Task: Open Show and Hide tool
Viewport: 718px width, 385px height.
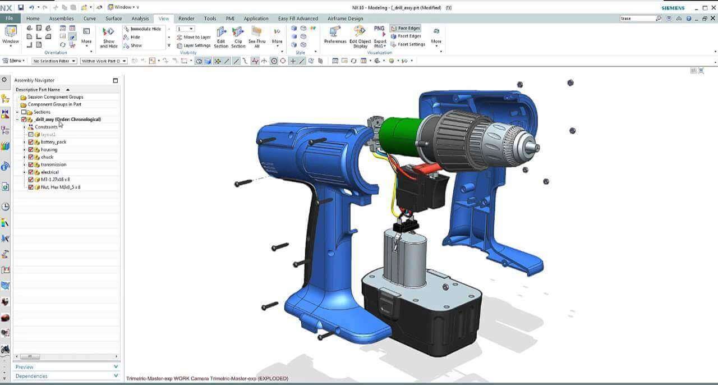Action: (108, 36)
